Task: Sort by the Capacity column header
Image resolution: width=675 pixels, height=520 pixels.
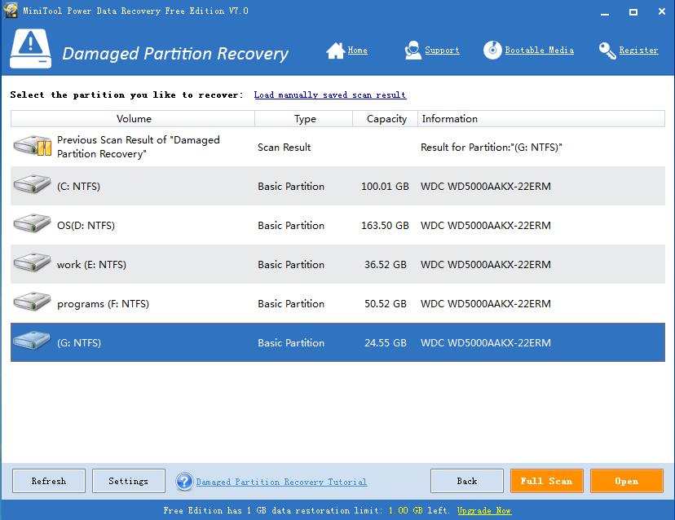Action: (386, 119)
